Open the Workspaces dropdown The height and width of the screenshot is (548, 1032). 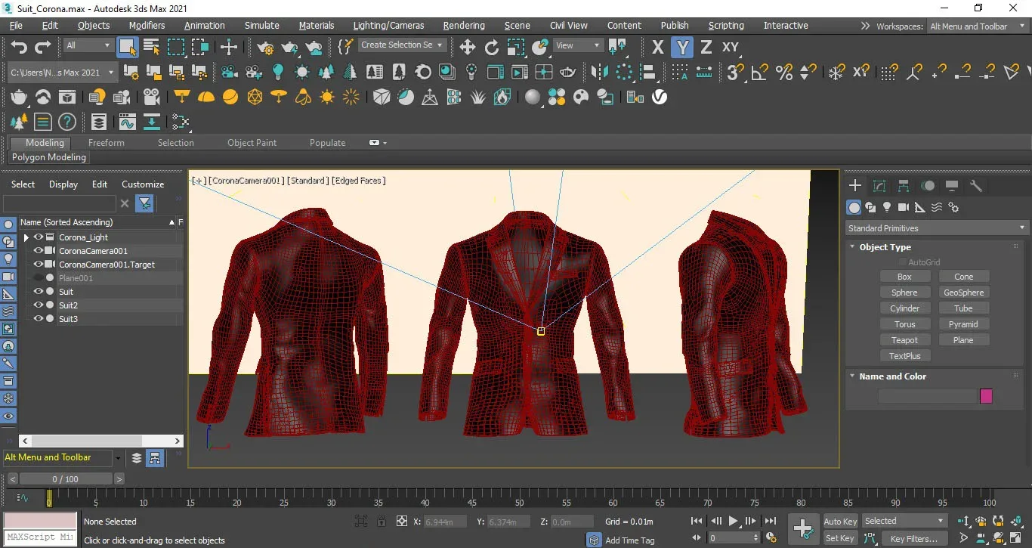[977, 26]
